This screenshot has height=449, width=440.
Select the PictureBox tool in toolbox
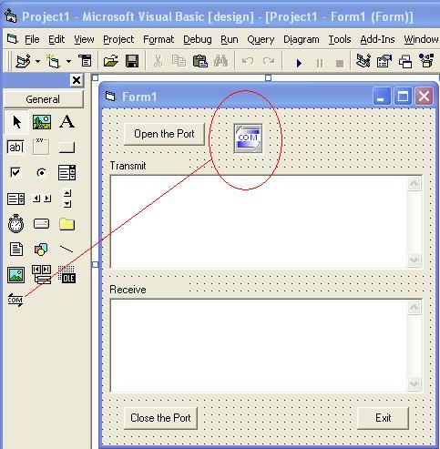[42, 122]
